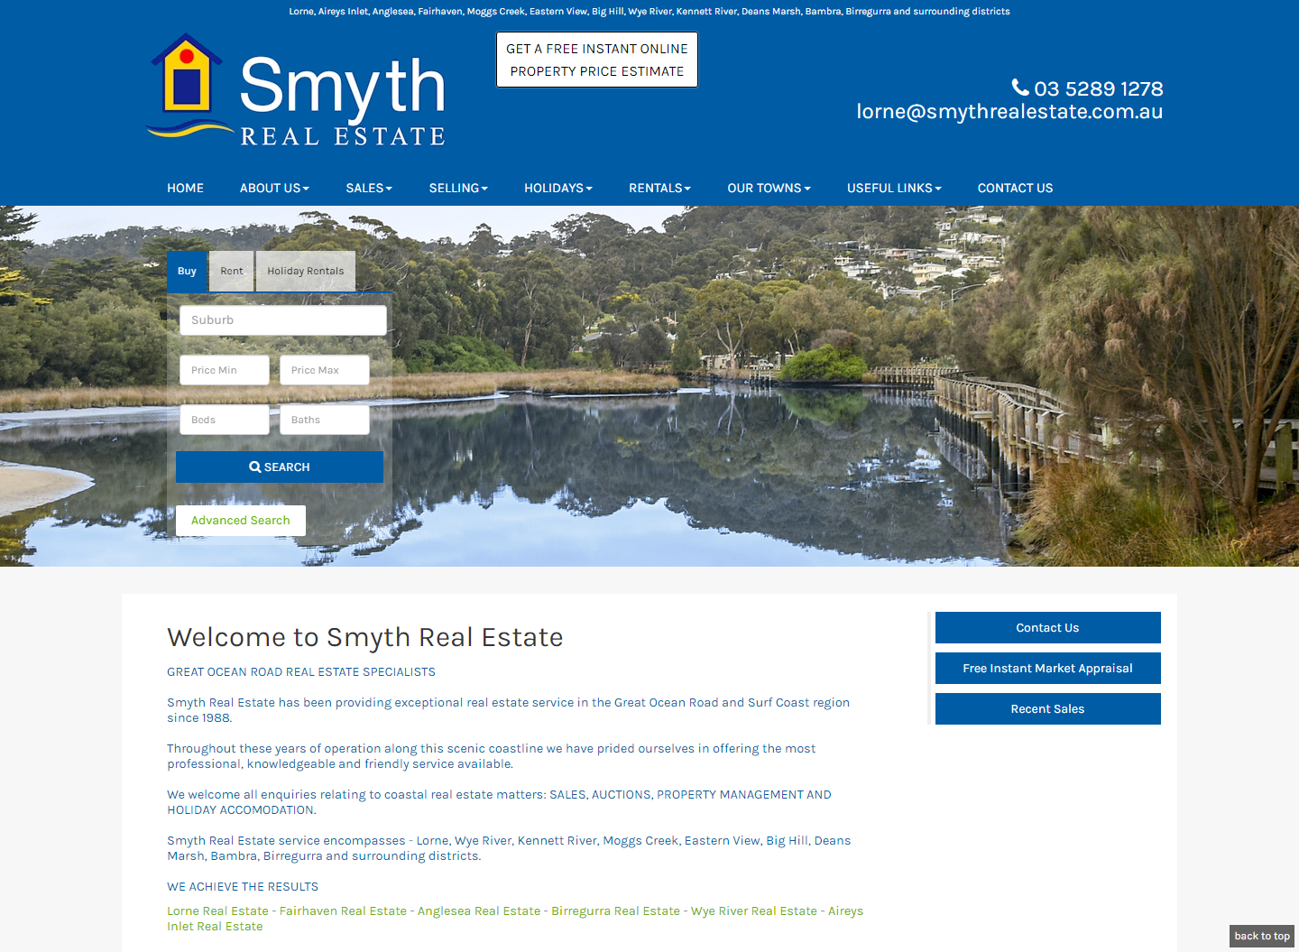Click the Price Min field
The image size is (1299, 952).
pos(225,370)
